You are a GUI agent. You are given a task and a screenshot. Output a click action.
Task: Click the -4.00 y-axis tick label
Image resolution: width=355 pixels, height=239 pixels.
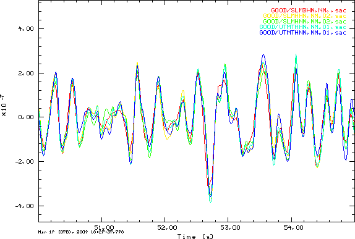click(24, 206)
